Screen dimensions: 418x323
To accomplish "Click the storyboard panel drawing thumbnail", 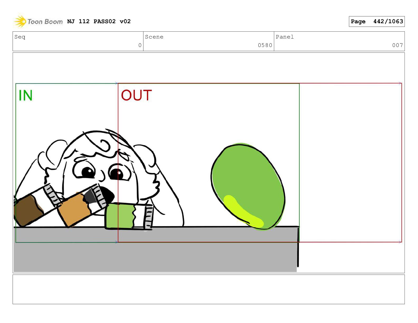I will (208, 163).
